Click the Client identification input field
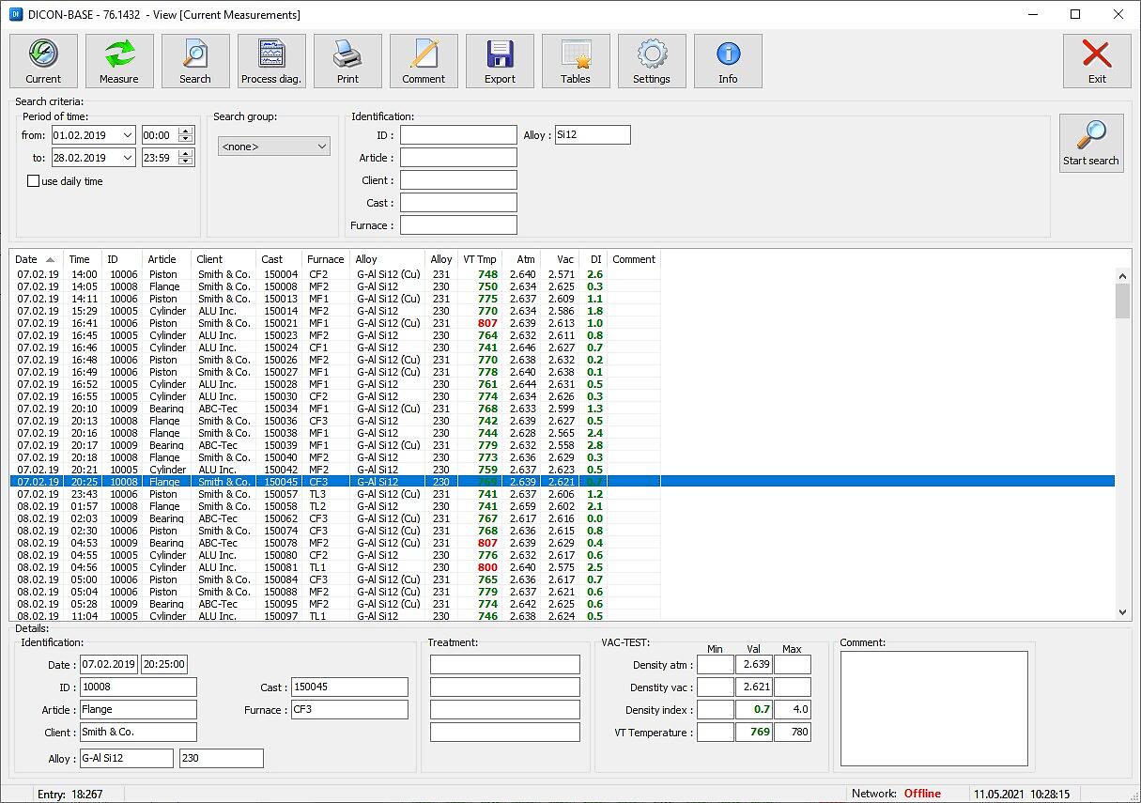The image size is (1141, 803). coord(458,180)
